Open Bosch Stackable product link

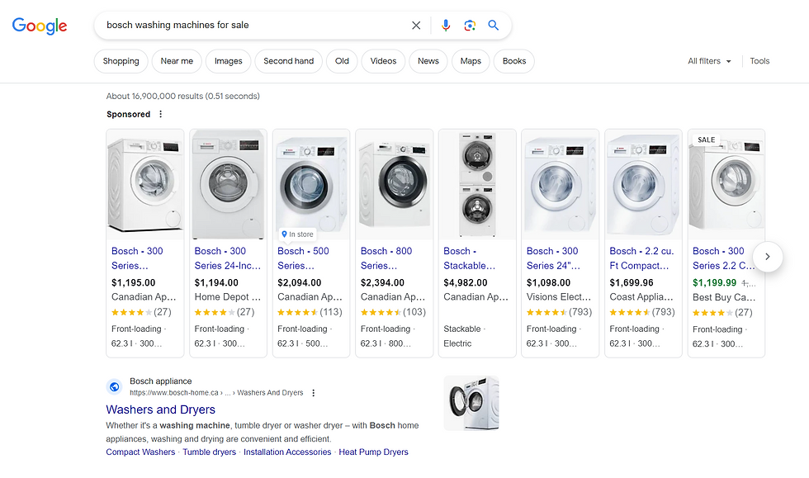[470, 258]
